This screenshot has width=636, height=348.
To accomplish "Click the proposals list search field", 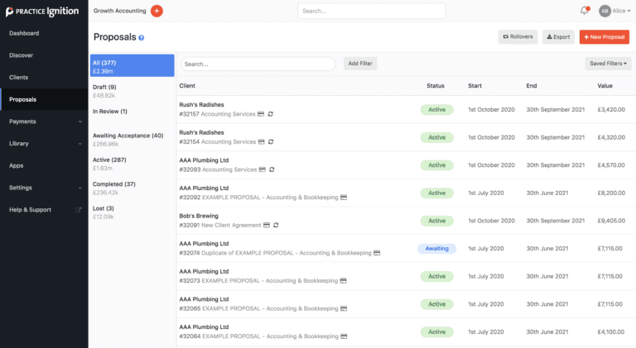I will 258,64.
